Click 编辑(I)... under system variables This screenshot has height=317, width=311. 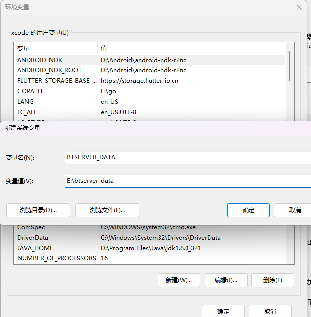226,280
